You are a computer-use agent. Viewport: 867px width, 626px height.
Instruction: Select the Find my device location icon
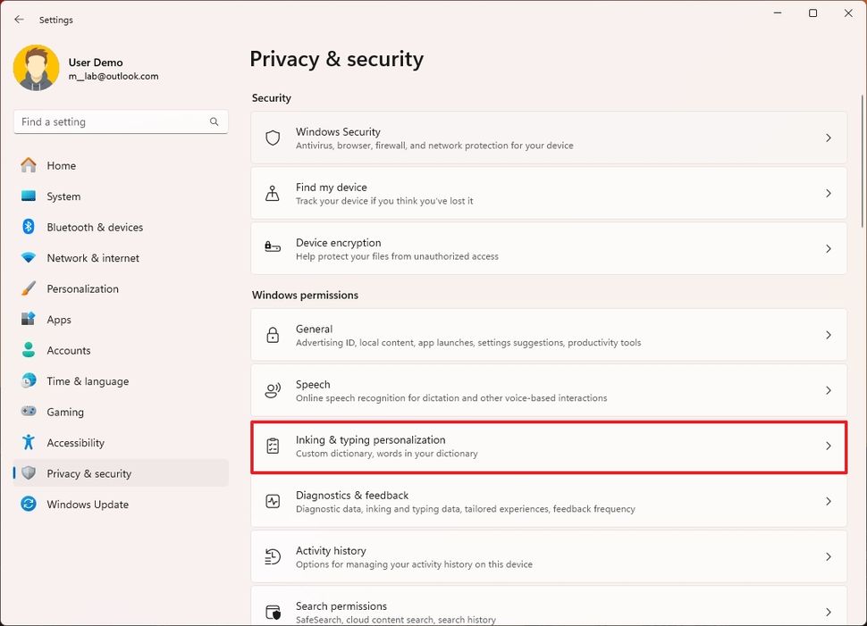coord(273,194)
